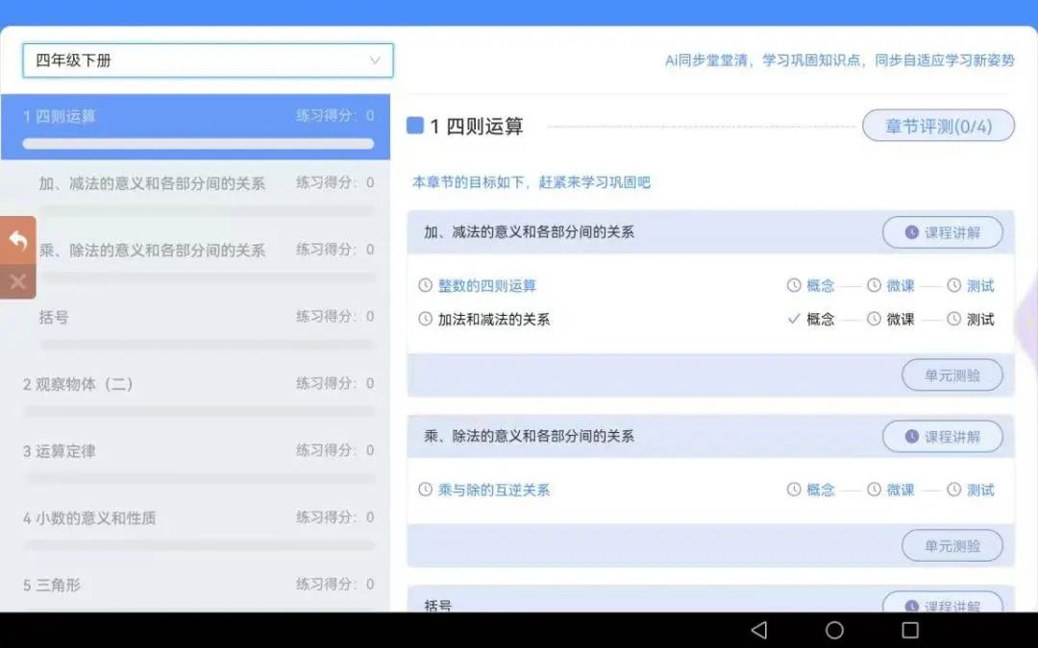
Task: Select chapter 2 观察物体（二）
Action: tap(78, 384)
